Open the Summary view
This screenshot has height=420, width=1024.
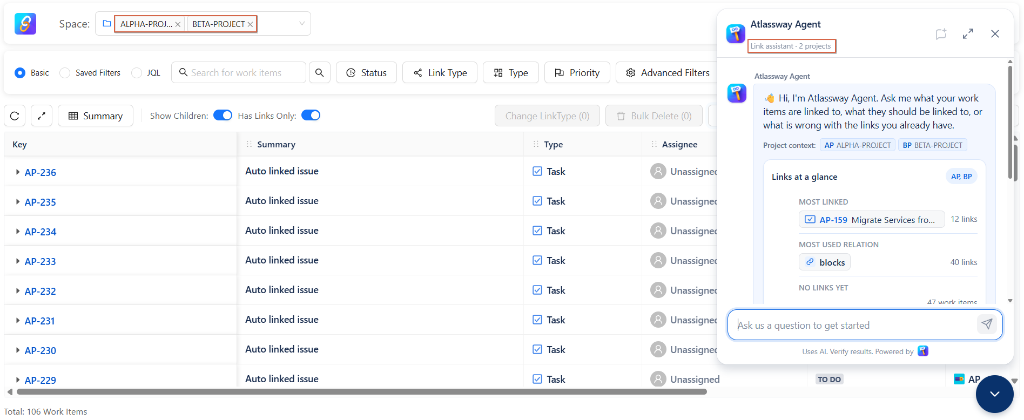pyautogui.click(x=96, y=116)
